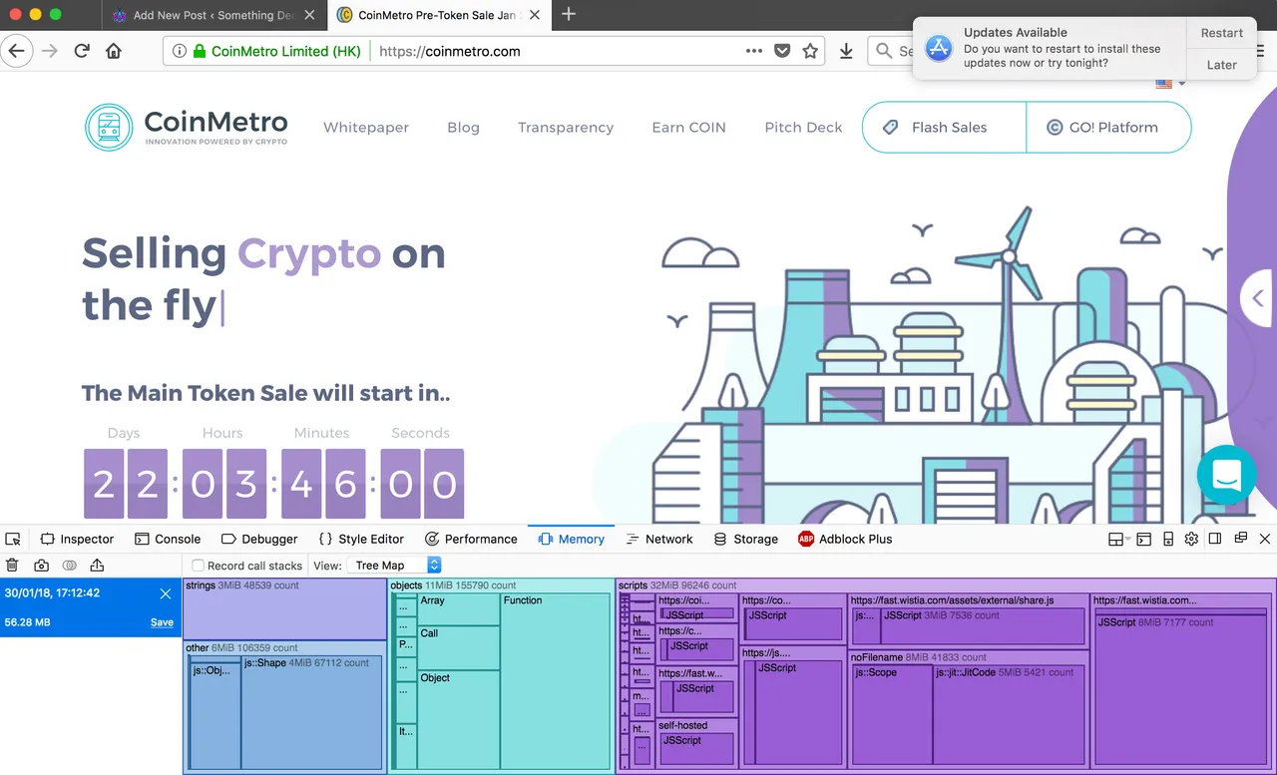Close the developer tools panel
This screenshot has height=775, width=1277.
pos(1265,539)
